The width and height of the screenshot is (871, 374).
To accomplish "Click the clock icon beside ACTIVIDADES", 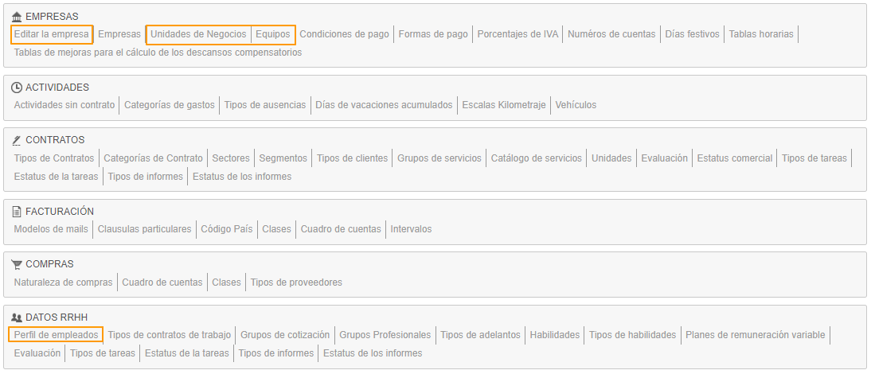I will (17, 88).
